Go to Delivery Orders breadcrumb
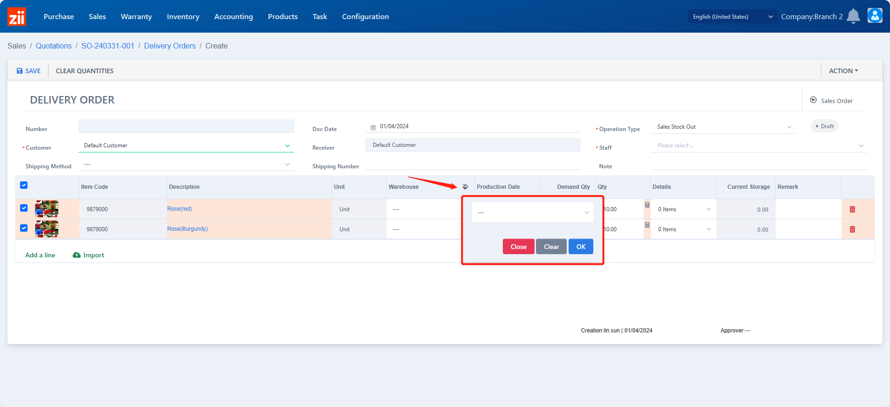 tap(170, 46)
